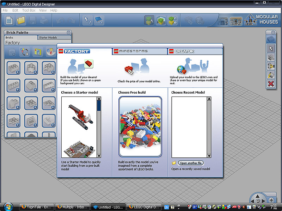Open the Tool Box menu
Viewport: 282px width, 211px height.
point(29,11)
